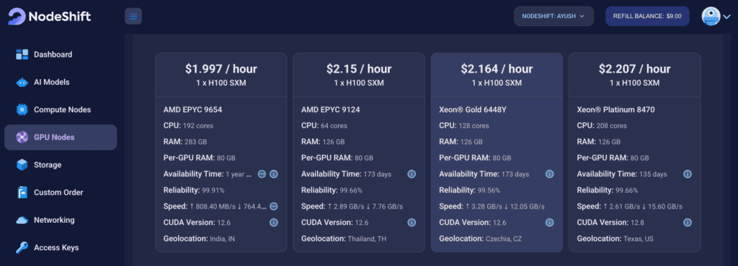Image resolution: width=738 pixels, height=266 pixels.
Task: Click availability info icon on $1.997 card
Action: pyautogui.click(x=273, y=174)
